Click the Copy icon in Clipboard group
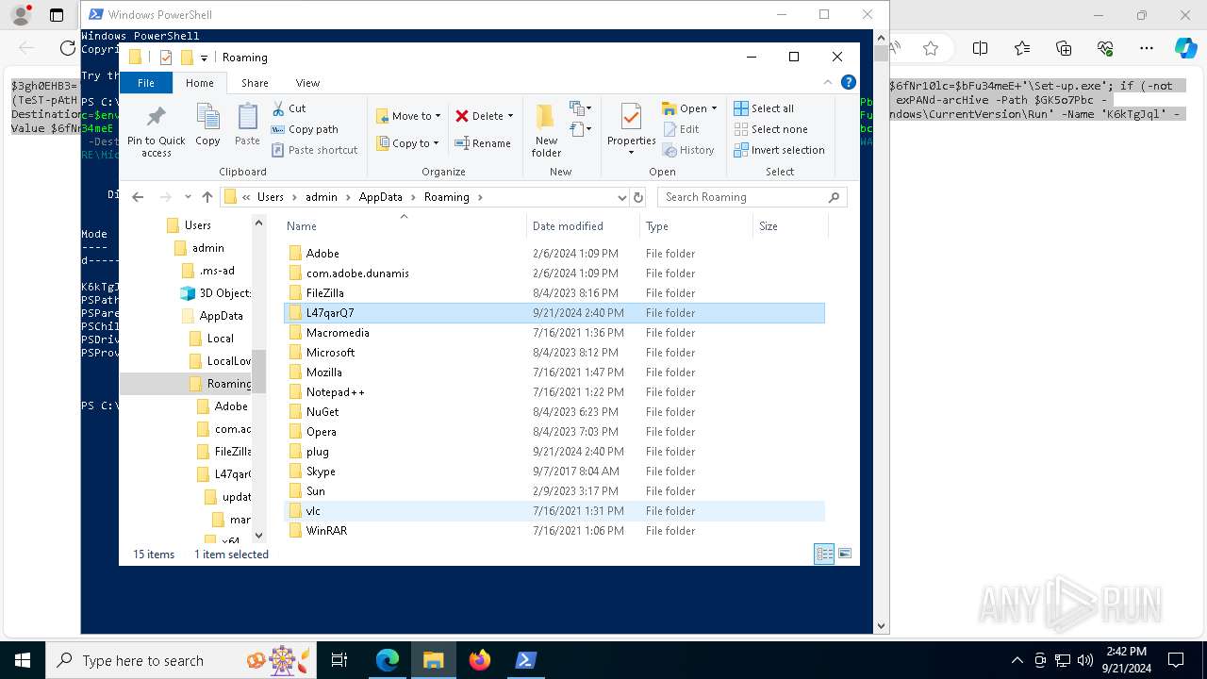 click(x=207, y=125)
